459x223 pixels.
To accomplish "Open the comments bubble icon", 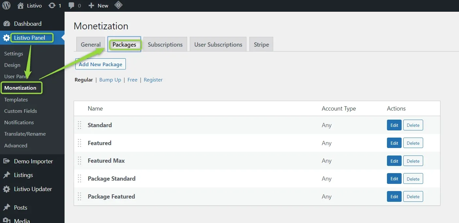I will (x=71, y=6).
